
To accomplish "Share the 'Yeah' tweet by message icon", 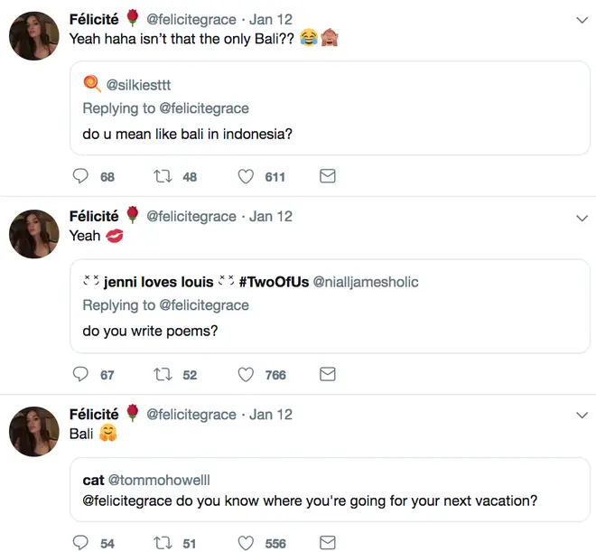I will click(x=327, y=374).
